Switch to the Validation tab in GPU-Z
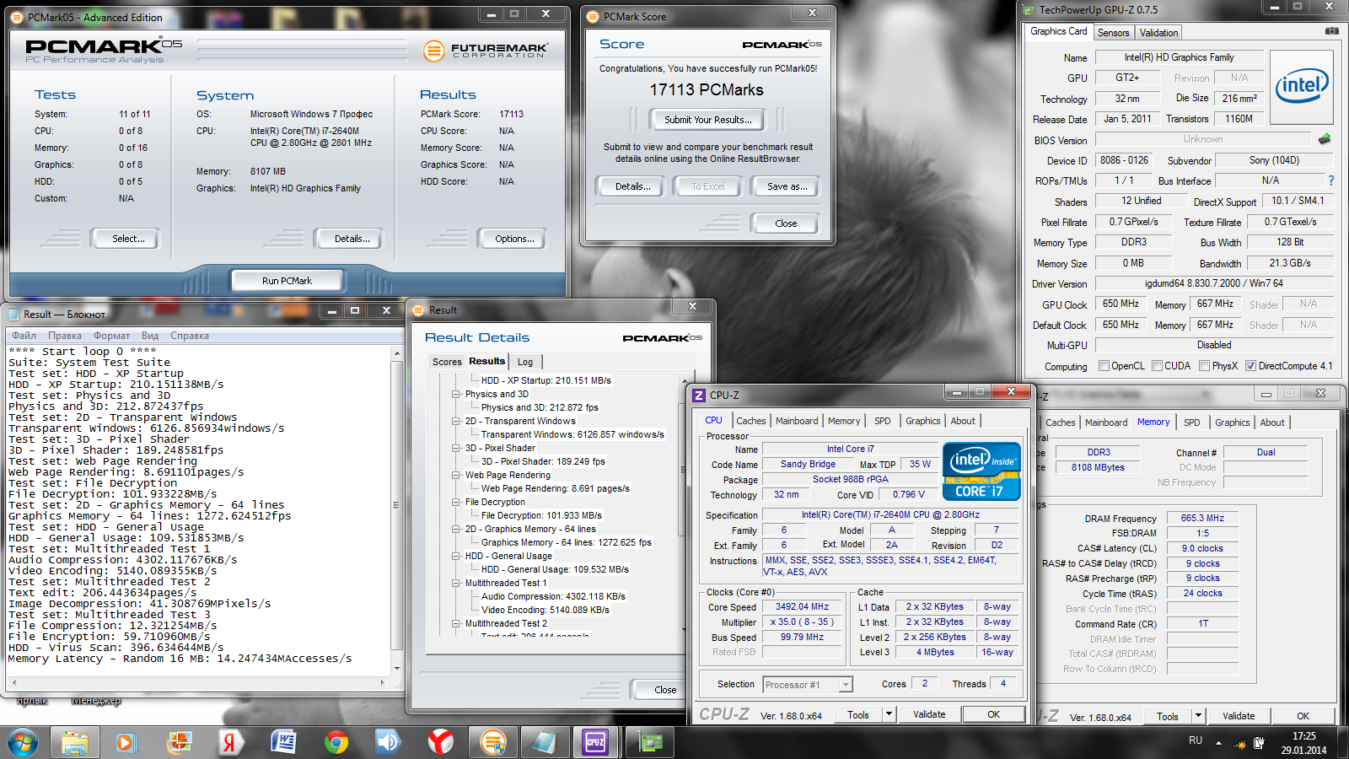This screenshot has width=1349, height=759. coord(1158,33)
